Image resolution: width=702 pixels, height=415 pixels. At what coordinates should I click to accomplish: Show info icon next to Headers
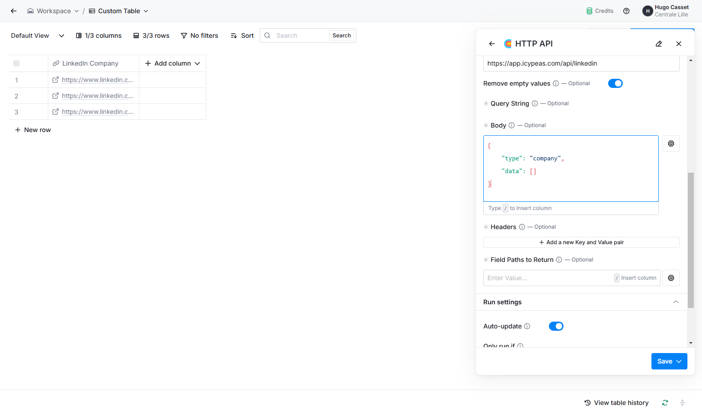click(522, 227)
